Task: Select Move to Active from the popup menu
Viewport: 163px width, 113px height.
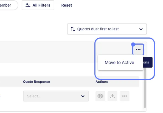Action: coord(119,62)
